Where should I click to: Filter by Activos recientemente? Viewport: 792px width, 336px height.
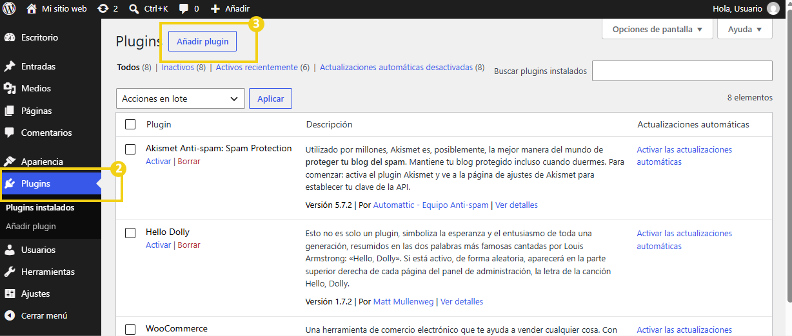(257, 67)
